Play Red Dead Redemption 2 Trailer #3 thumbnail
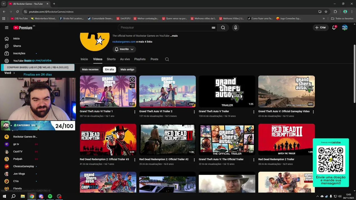The width and height of the screenshot is (356, 200). click(x=108, y=139)
